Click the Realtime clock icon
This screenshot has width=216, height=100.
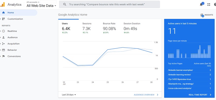coord(4,31)
